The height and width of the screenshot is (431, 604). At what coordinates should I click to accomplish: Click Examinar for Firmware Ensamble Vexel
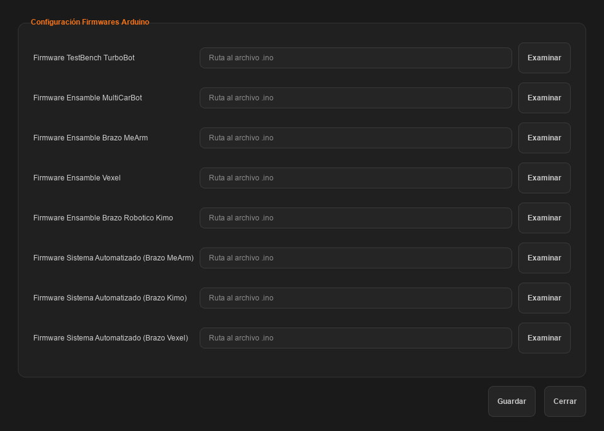tap(544, 178)
